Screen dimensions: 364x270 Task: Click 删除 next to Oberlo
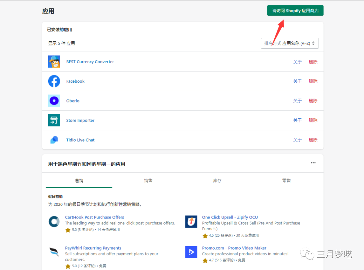[313, 101]
